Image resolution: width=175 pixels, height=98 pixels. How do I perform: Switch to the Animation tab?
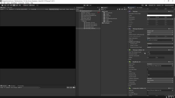(12, 86)
